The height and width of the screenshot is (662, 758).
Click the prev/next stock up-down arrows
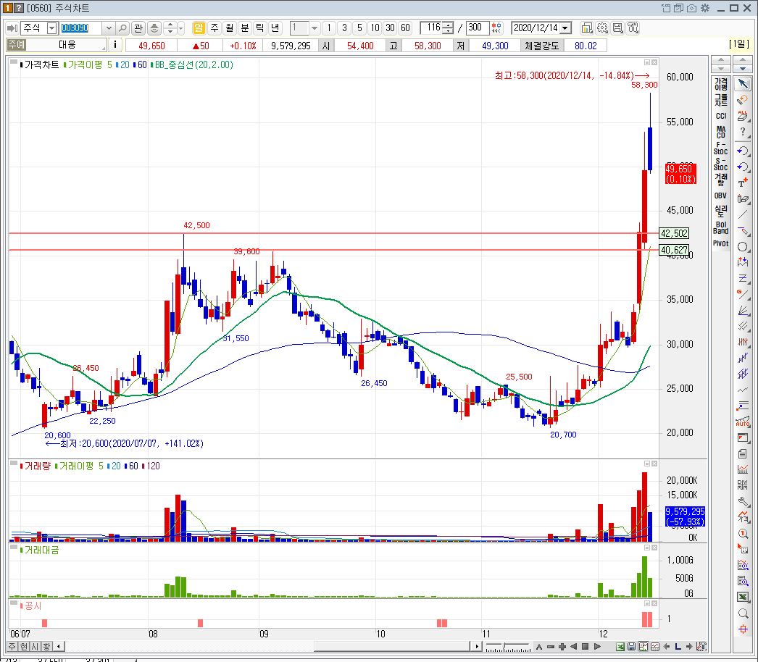[170, 28]
